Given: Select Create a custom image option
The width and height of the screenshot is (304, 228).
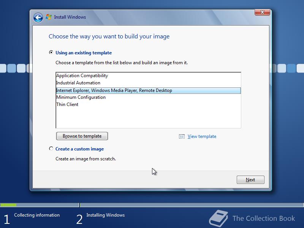Looking at the screenshot, I should pyautogui.click(x=51, y=149).
